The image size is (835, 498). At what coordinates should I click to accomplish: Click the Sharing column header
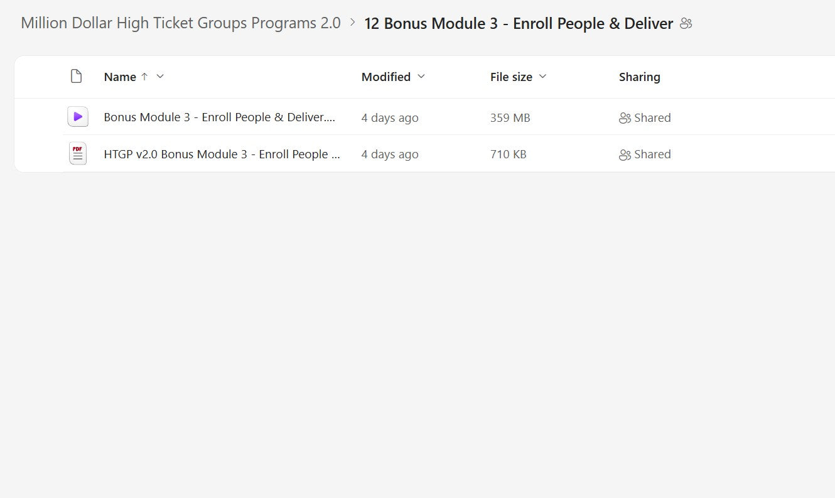pos(639,77)
